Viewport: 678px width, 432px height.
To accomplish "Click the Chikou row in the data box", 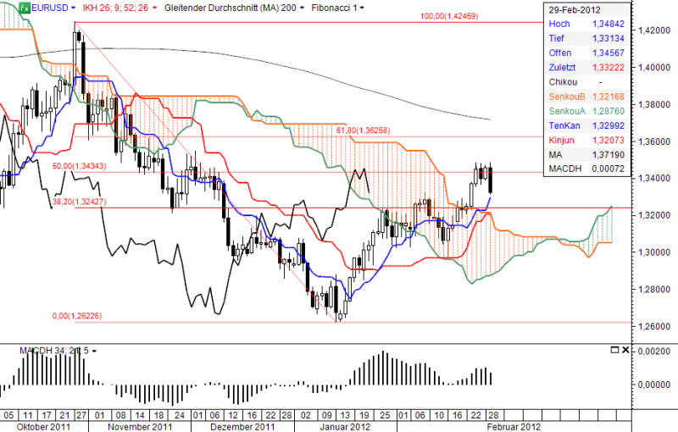I will click(x=586, y=82).
